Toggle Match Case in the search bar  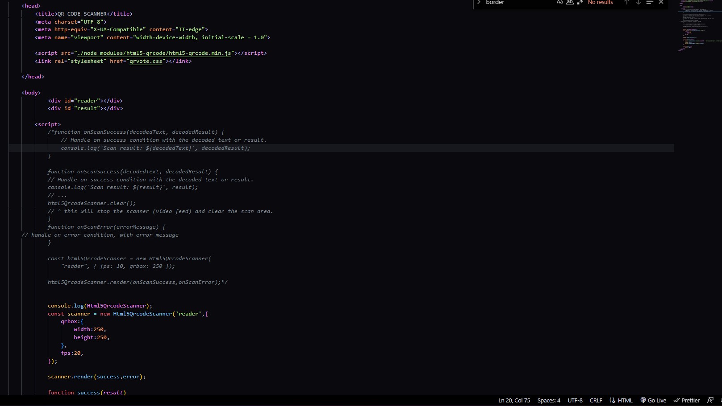click(x=559, y=3)
